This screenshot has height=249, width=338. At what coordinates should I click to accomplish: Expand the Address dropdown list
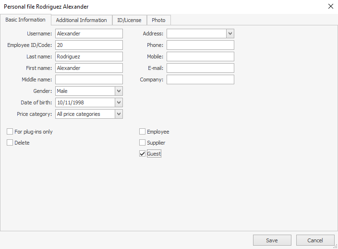[x=230, y=34]
